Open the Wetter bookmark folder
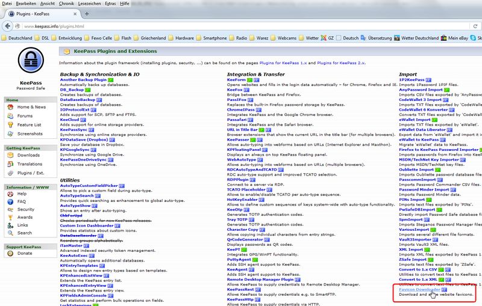The width and height of the screenshot is (482, 306). (309, 38)
